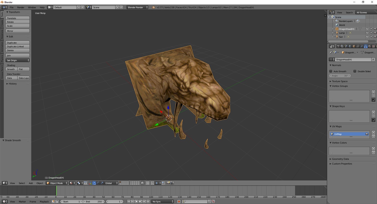This screenshot has height=204, width=377.
Task: Click the record keyframe button in timeline
Action: [179, 202]
